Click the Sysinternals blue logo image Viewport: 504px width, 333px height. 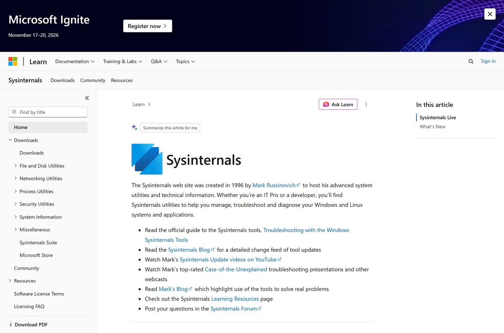tap(147, 159)
